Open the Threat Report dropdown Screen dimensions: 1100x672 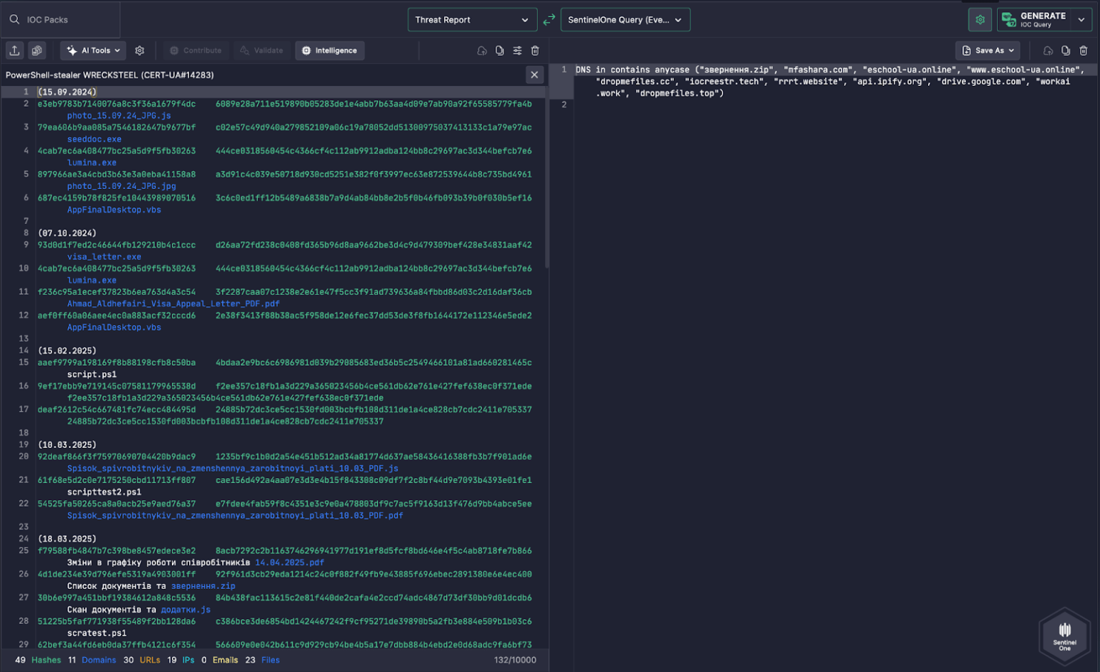472,19
